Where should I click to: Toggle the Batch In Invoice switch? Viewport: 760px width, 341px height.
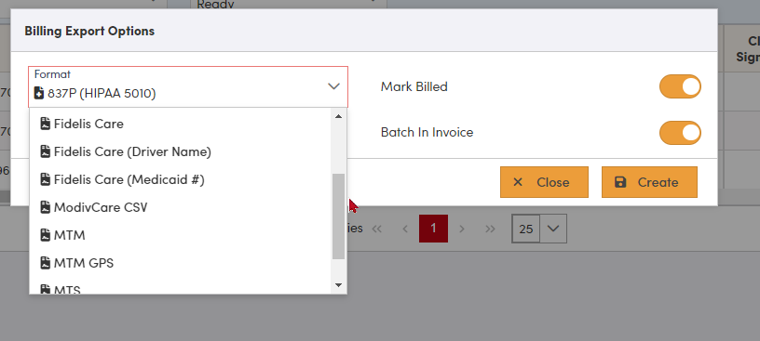tap(680, 133)
